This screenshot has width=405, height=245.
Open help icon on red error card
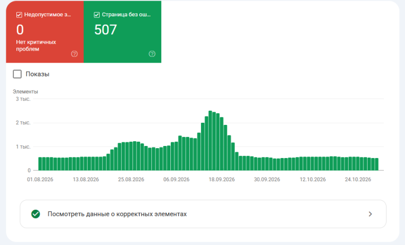[x=74, y=54]
